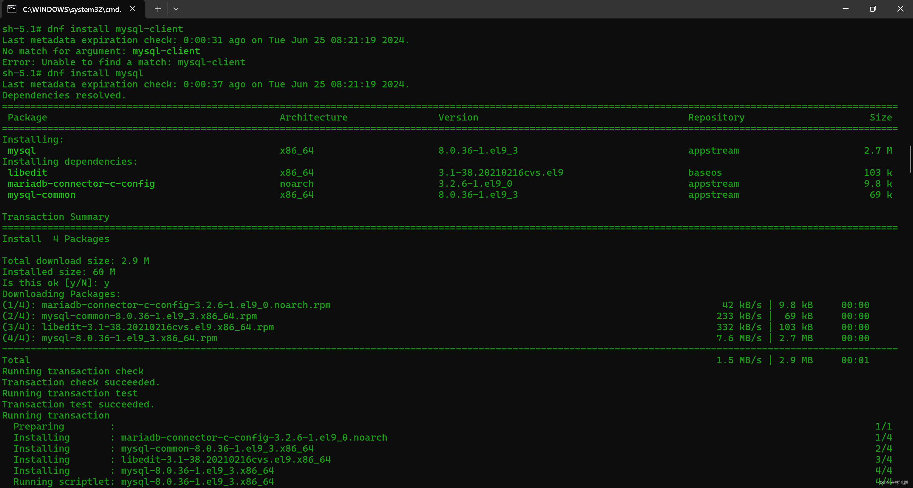Open the tab dropdown menu
This screenshot has height=488, width=913.
(175, 9)
